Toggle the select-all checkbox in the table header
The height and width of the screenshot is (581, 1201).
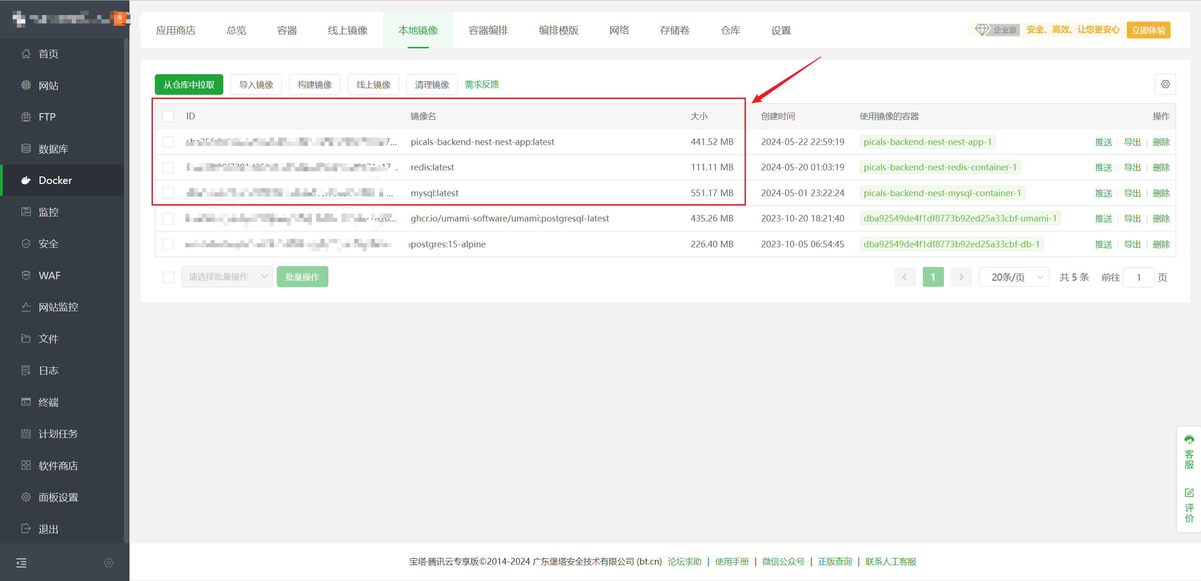tap(168, 116)
